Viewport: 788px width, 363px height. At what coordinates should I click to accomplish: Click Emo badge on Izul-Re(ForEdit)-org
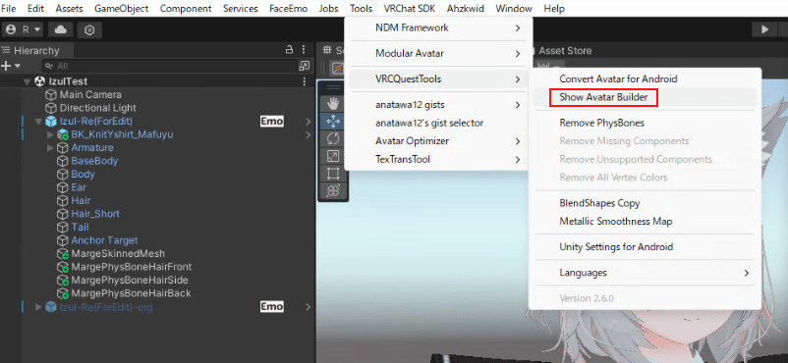[271, 307]
